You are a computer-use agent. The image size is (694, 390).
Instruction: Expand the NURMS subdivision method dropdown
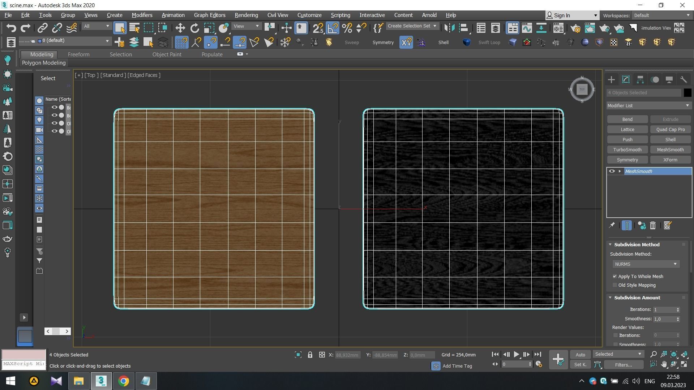click(646, 264)
